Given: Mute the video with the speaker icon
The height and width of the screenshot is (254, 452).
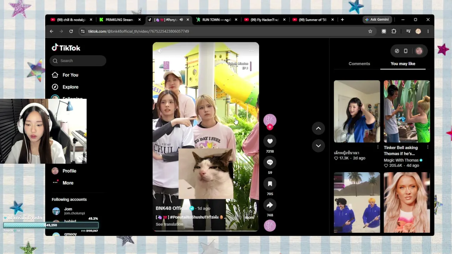Looking at the screenshot, I should (x=160, y=51).
